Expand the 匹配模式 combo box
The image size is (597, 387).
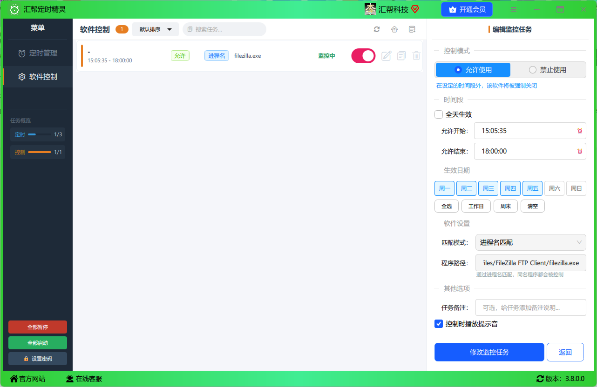click(531, 242)
